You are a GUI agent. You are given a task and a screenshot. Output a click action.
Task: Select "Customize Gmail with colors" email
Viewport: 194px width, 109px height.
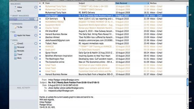click(x=112, y=71)
